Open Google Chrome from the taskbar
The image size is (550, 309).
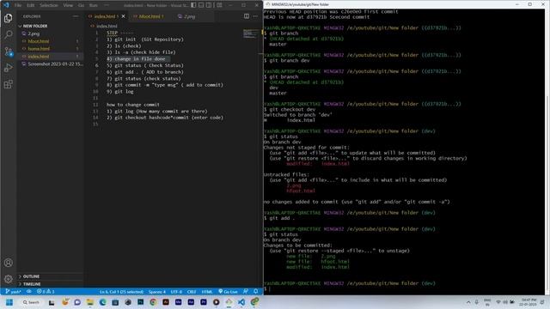(x=153, y=302)
